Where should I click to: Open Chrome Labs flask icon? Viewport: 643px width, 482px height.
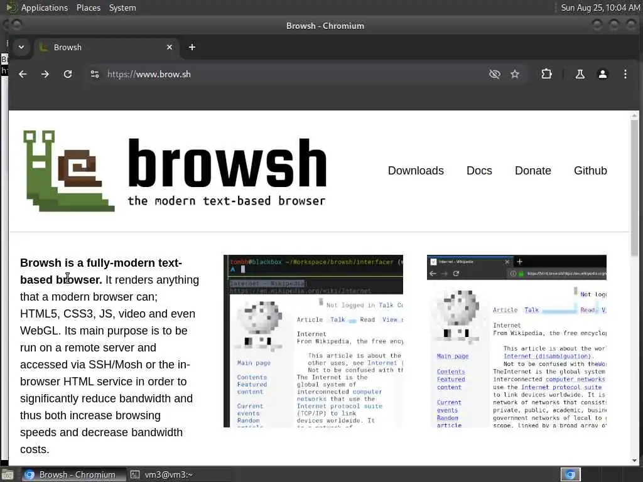(x=580, y=74)
